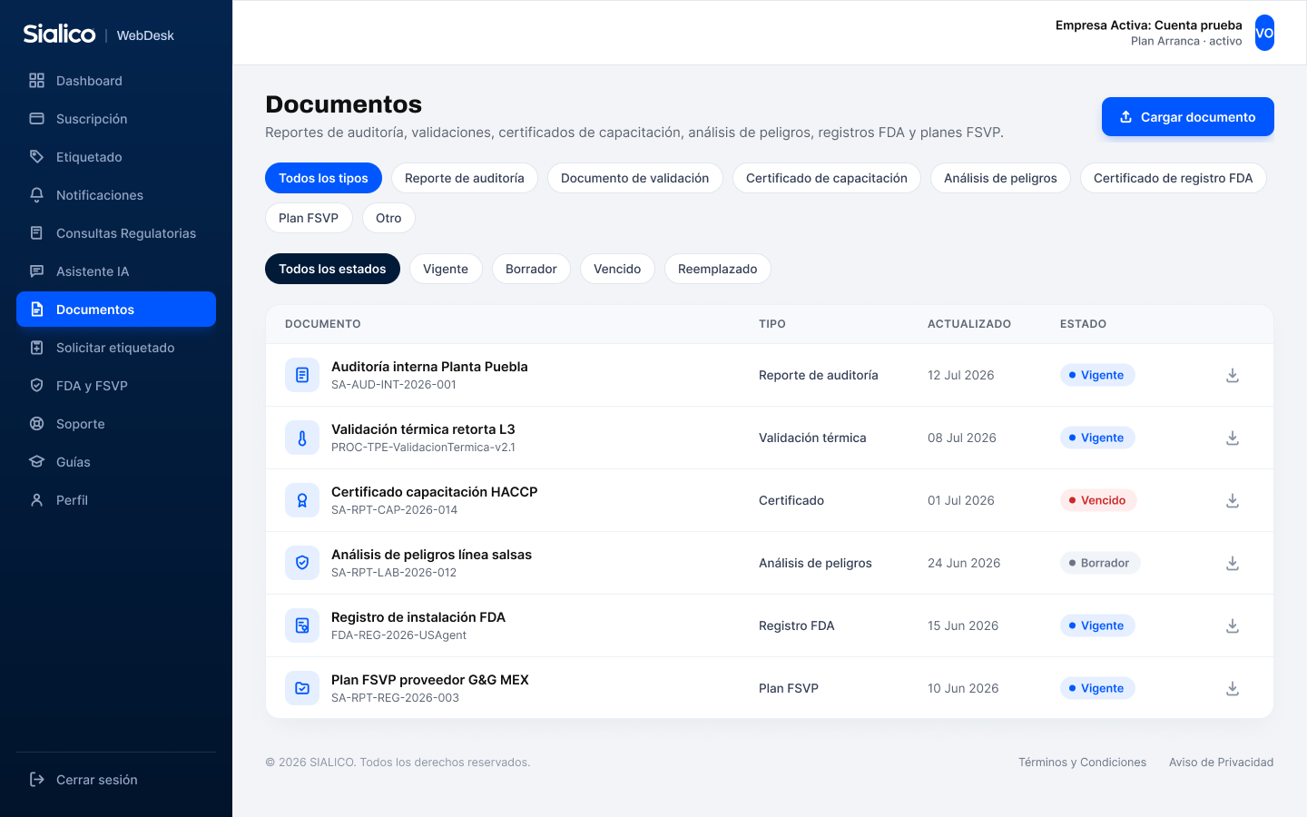
Task: Go to Suscripción in the sidebar
Action: coord(116,119)
